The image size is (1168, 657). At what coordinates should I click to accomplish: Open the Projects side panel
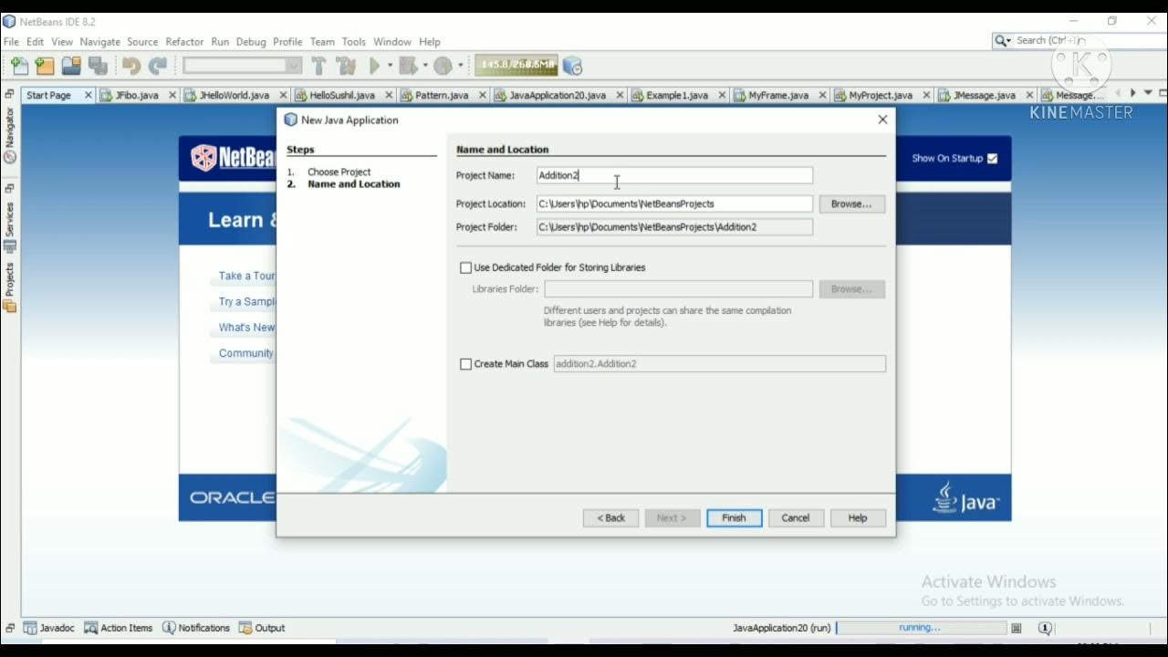click(x=10, y=287)
